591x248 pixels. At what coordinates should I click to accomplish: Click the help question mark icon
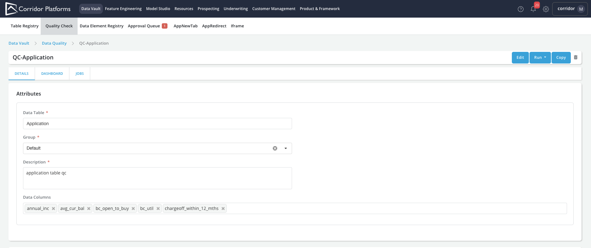click(x=521, y=9)
